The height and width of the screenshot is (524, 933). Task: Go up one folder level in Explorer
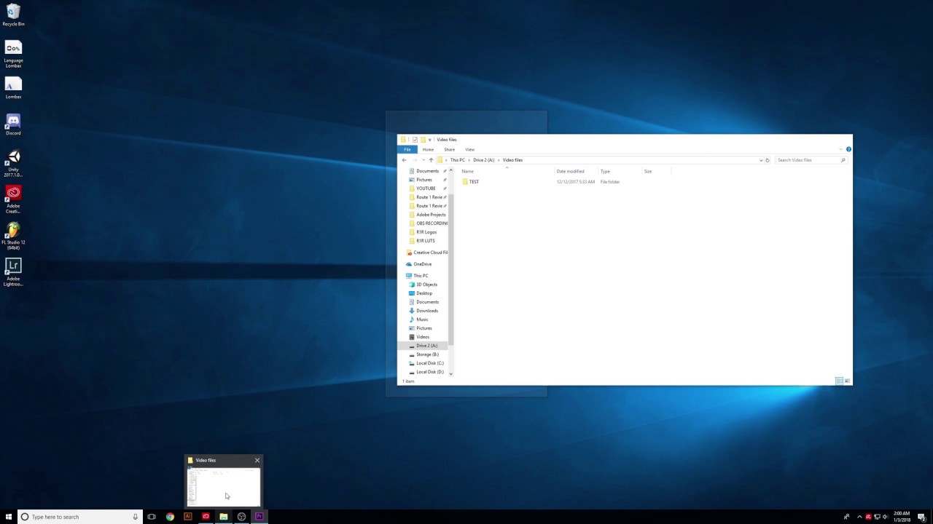click(431, 160)
